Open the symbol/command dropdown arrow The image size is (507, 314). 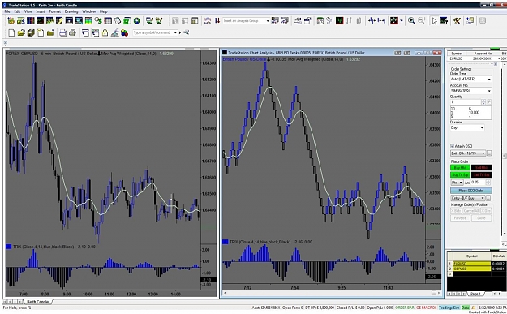tap(175, 32)
